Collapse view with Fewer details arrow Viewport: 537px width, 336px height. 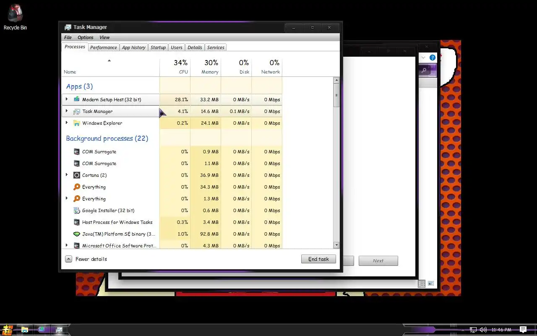[x=68, y=259]
